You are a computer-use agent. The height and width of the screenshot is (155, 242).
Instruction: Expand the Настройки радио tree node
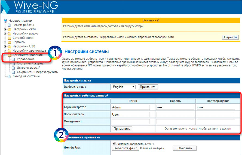[5, 34]
